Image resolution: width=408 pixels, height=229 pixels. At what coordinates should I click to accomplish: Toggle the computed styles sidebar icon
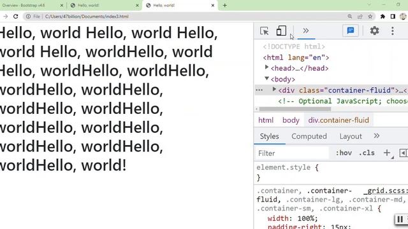[403, 153]
